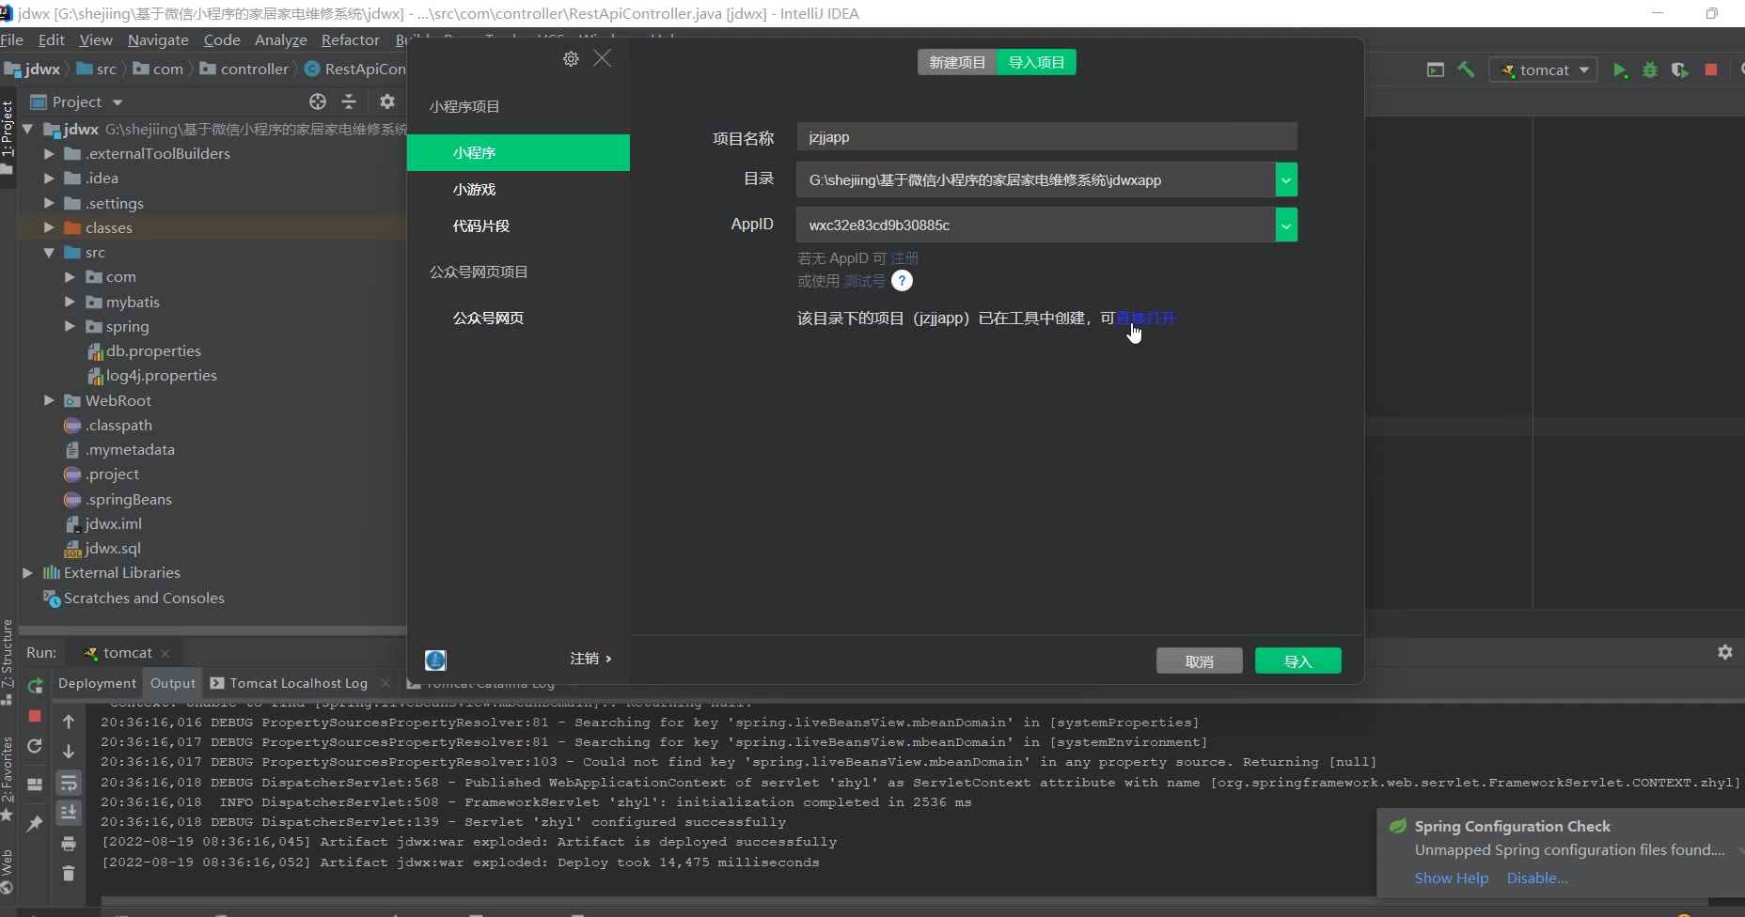Click the blue help question mark icon

902,281
